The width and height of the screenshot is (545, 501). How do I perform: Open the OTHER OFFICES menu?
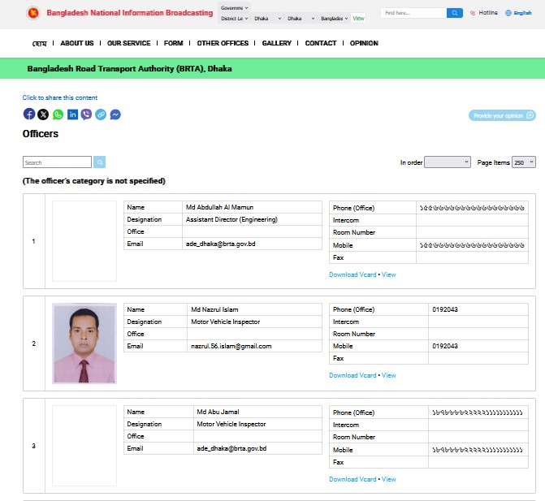click(223, 43)
